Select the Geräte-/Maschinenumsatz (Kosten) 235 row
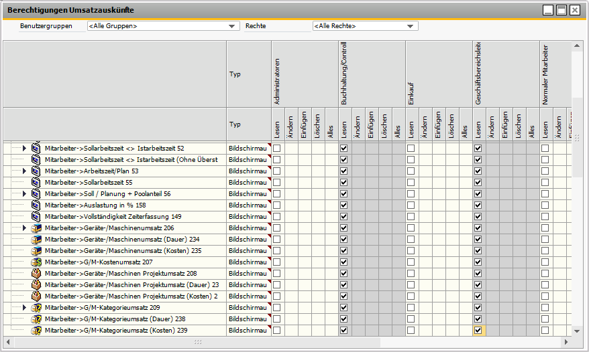The width and height of the screenshot is (589, 352). tap(123, 250)
